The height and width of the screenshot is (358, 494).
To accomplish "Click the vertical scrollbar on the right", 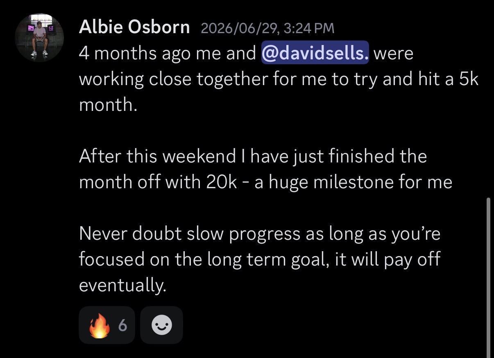I will point(488,277).
